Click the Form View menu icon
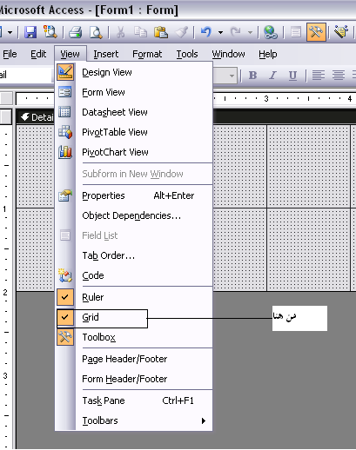 click(64, 92)
